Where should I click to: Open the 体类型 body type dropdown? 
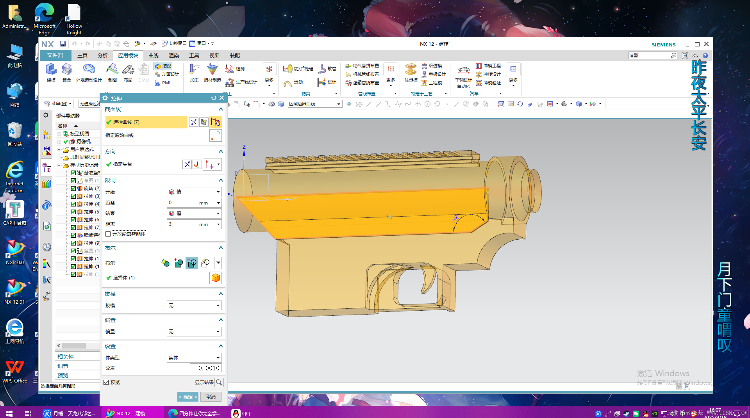(195, 358)
